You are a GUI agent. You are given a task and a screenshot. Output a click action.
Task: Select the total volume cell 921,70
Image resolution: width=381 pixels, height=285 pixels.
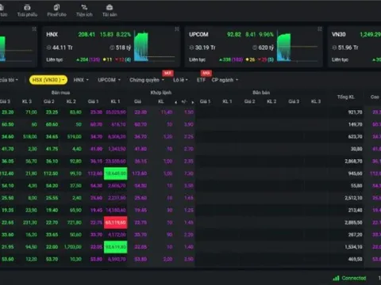click(x=355, y=112)
